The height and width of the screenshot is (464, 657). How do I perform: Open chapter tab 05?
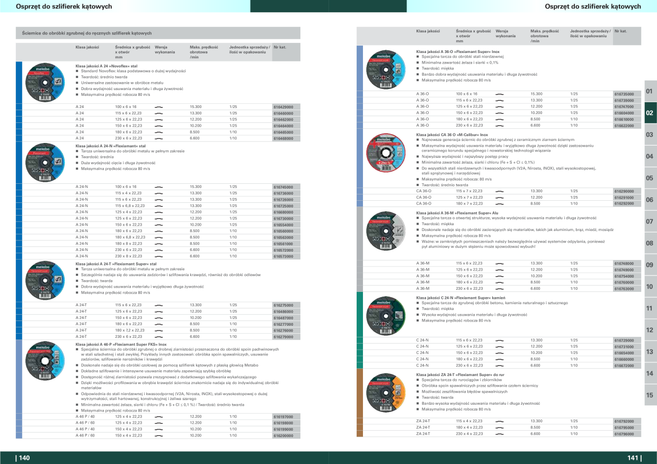(650, 179)
